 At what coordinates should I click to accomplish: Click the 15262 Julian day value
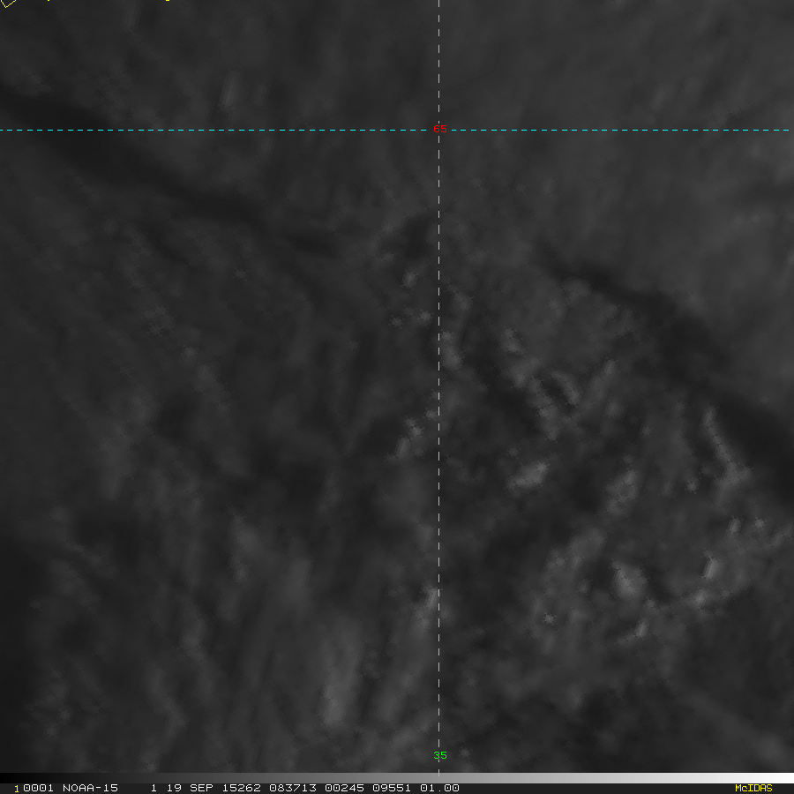(241, 788)
